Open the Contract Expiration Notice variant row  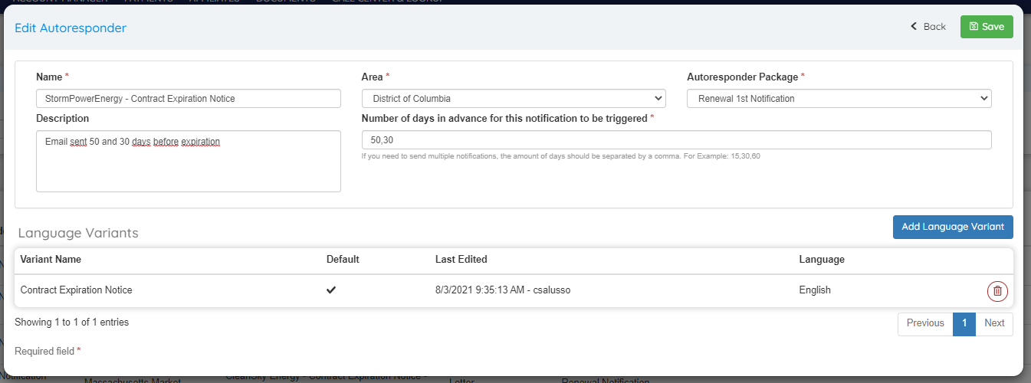click(x=514, y=291)
